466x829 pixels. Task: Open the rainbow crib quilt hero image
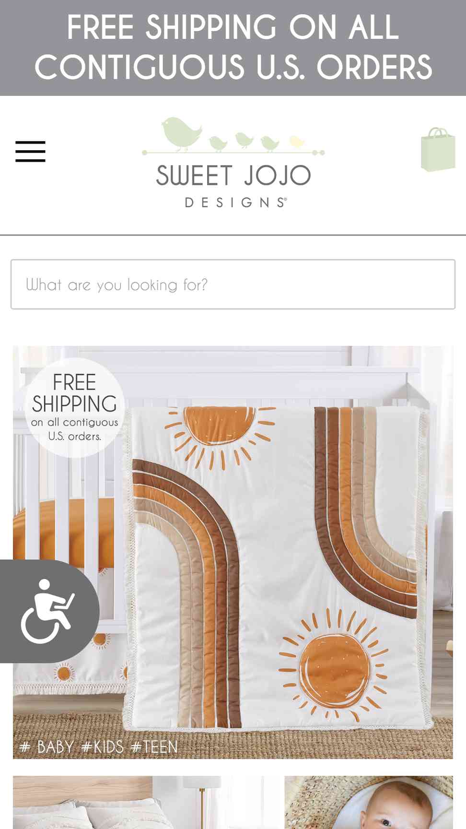pos(233,552)
